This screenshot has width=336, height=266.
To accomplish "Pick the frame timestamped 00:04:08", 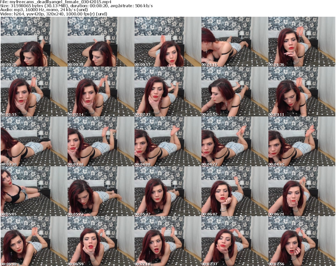I will [168, 142].
